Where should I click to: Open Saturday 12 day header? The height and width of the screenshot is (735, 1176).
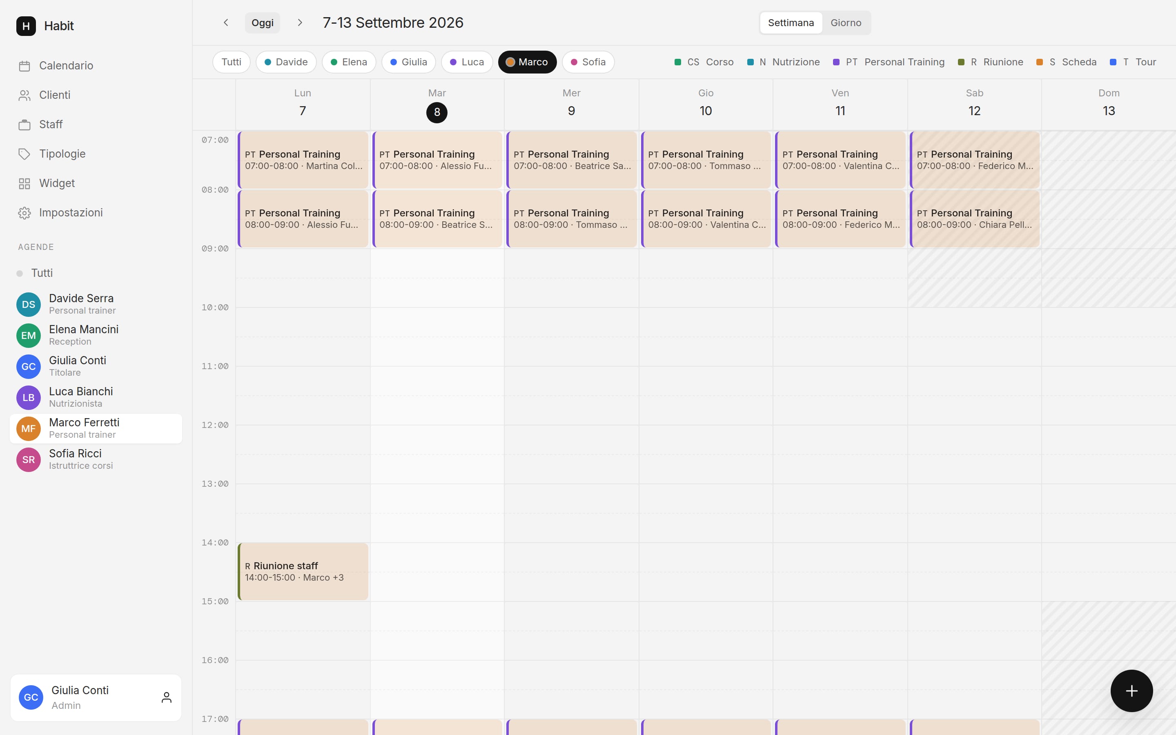pyautogui.click(x=974, y=104)
